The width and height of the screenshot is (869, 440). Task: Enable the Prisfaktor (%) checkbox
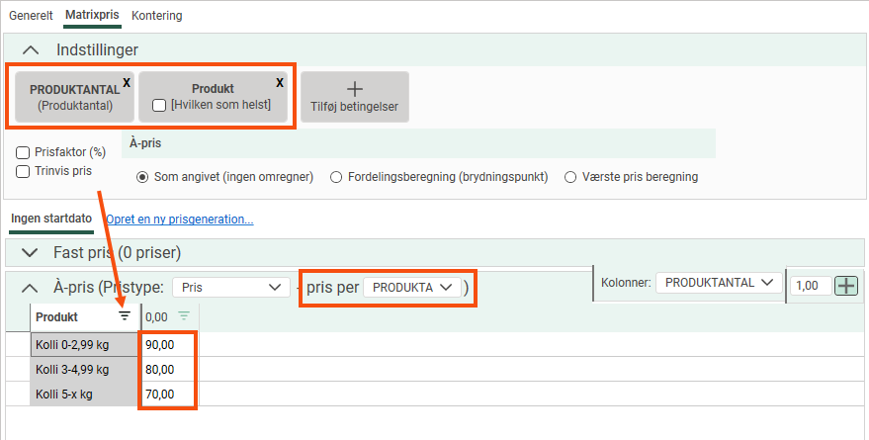tap(23, 153)
